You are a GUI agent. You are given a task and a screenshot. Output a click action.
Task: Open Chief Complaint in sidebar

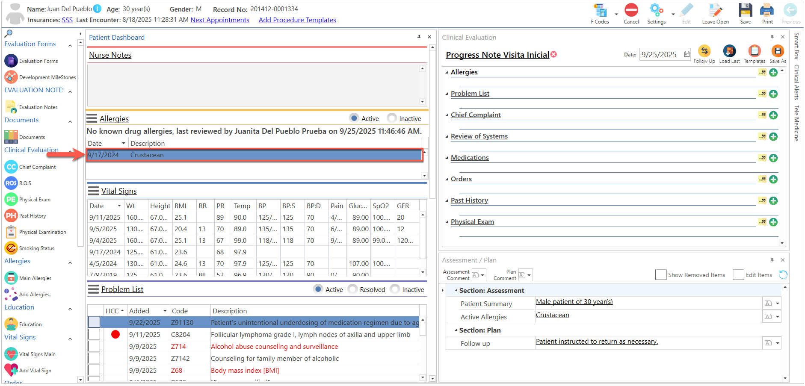click(x=30, y=167)
